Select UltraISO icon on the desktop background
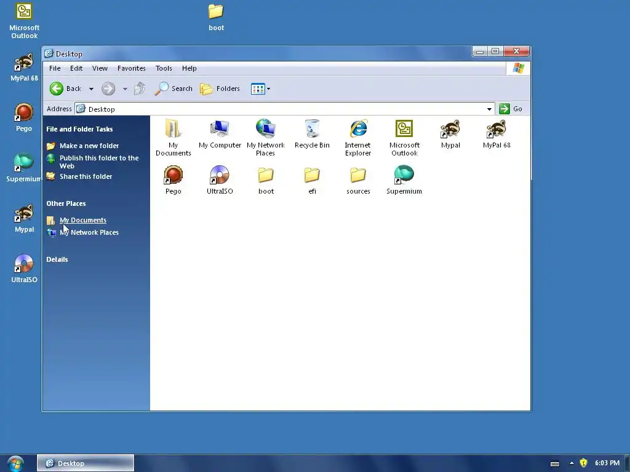 (x=24, y=269)
